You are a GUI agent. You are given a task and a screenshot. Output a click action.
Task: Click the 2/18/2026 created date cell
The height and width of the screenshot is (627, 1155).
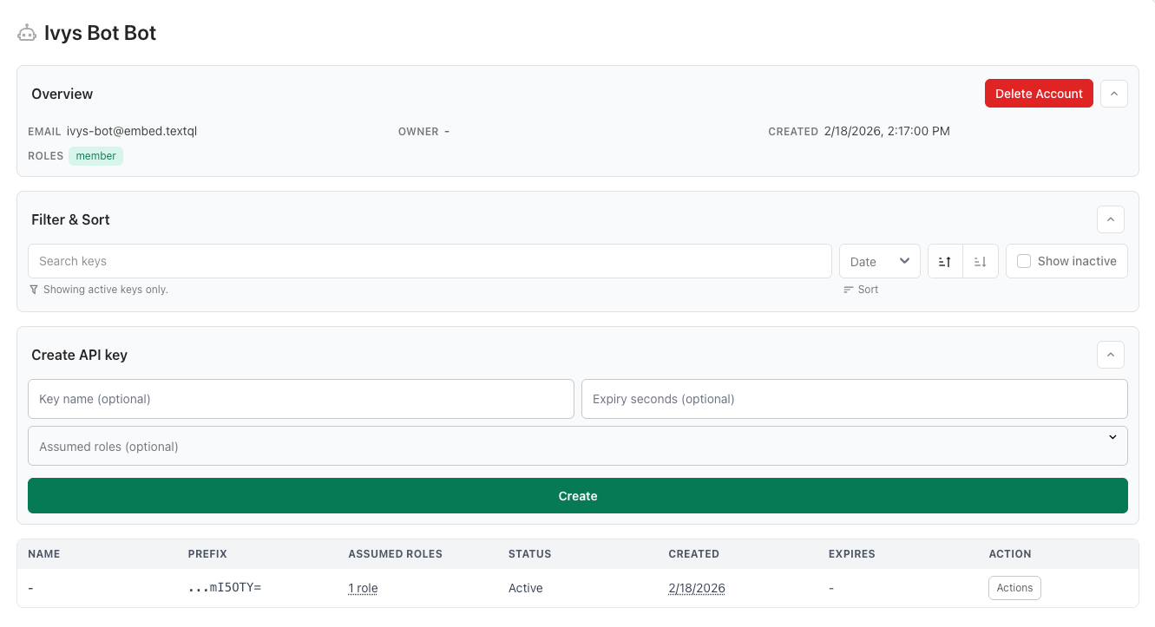[x=697, y=588]
